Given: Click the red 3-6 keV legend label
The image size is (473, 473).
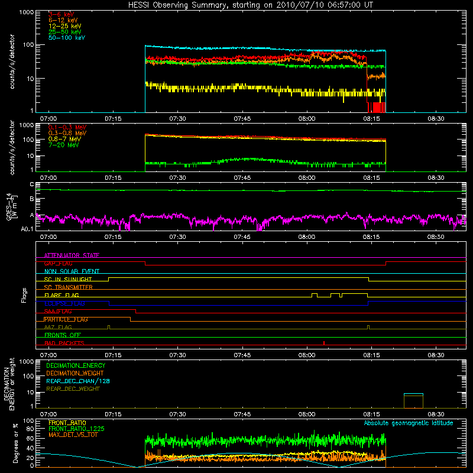Looking at the screenshot, I should point(61,14).
